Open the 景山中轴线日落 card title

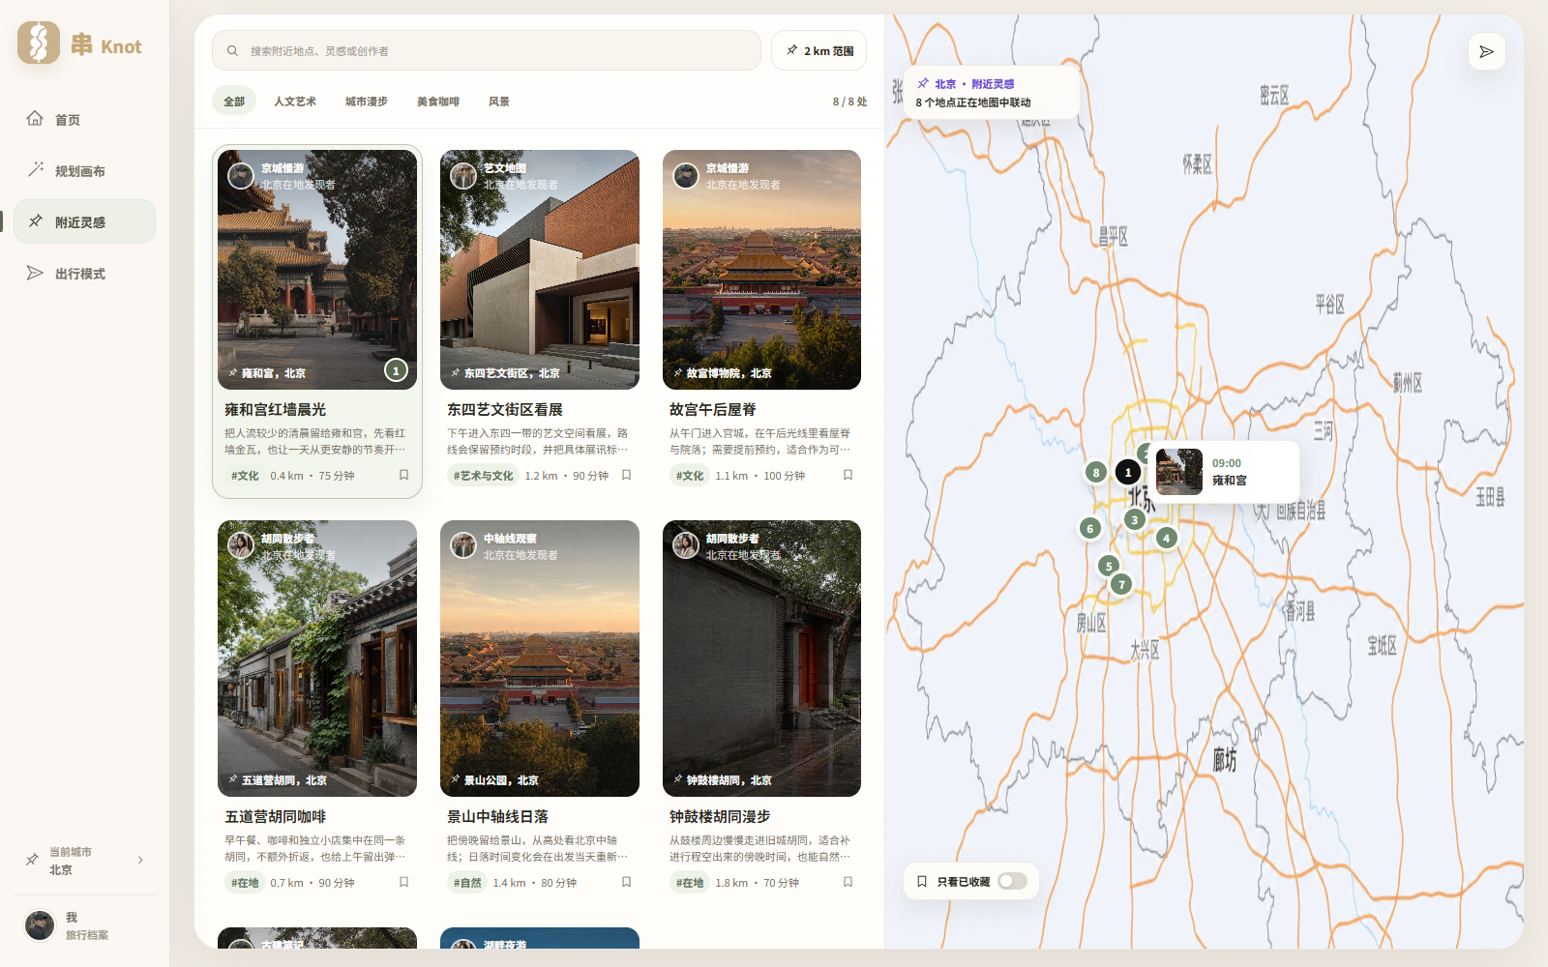tap(497, 817)
